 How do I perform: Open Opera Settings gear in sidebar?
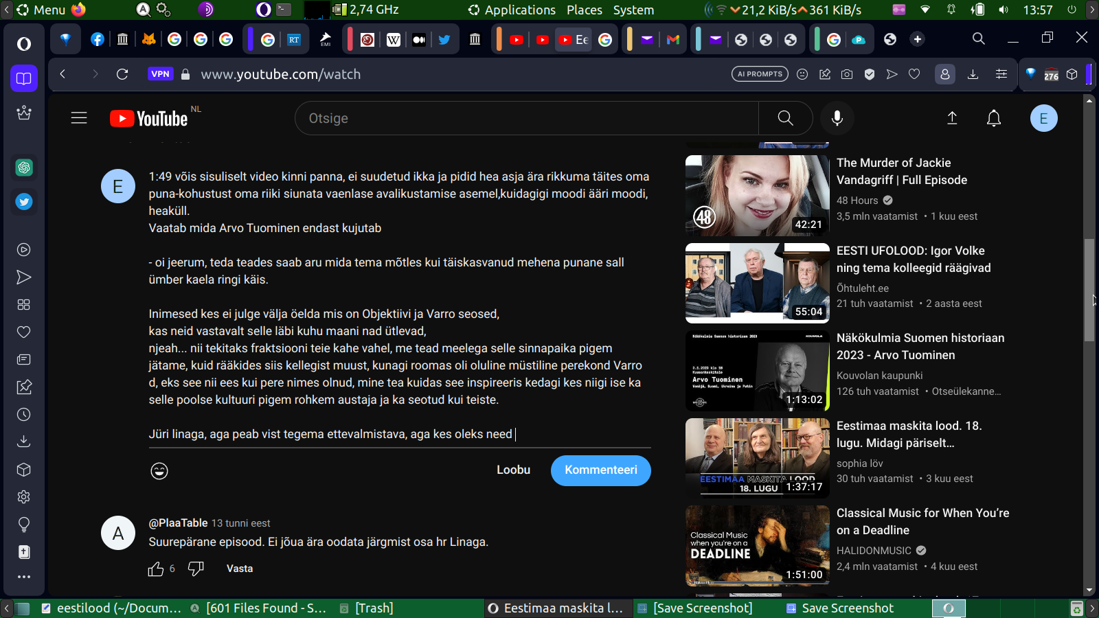pos(24,496)
